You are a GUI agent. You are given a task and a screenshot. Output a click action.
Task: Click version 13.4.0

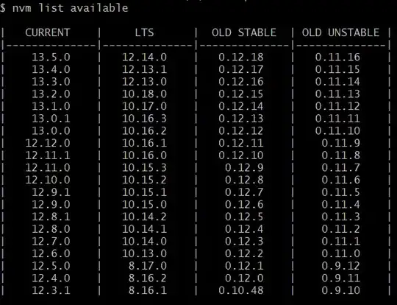[x=51, y=69]
